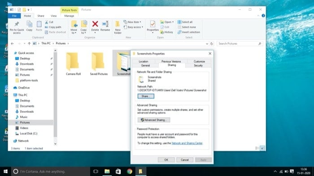Create a New folder from ribbon
314x176 pixels.
point(118,27)
